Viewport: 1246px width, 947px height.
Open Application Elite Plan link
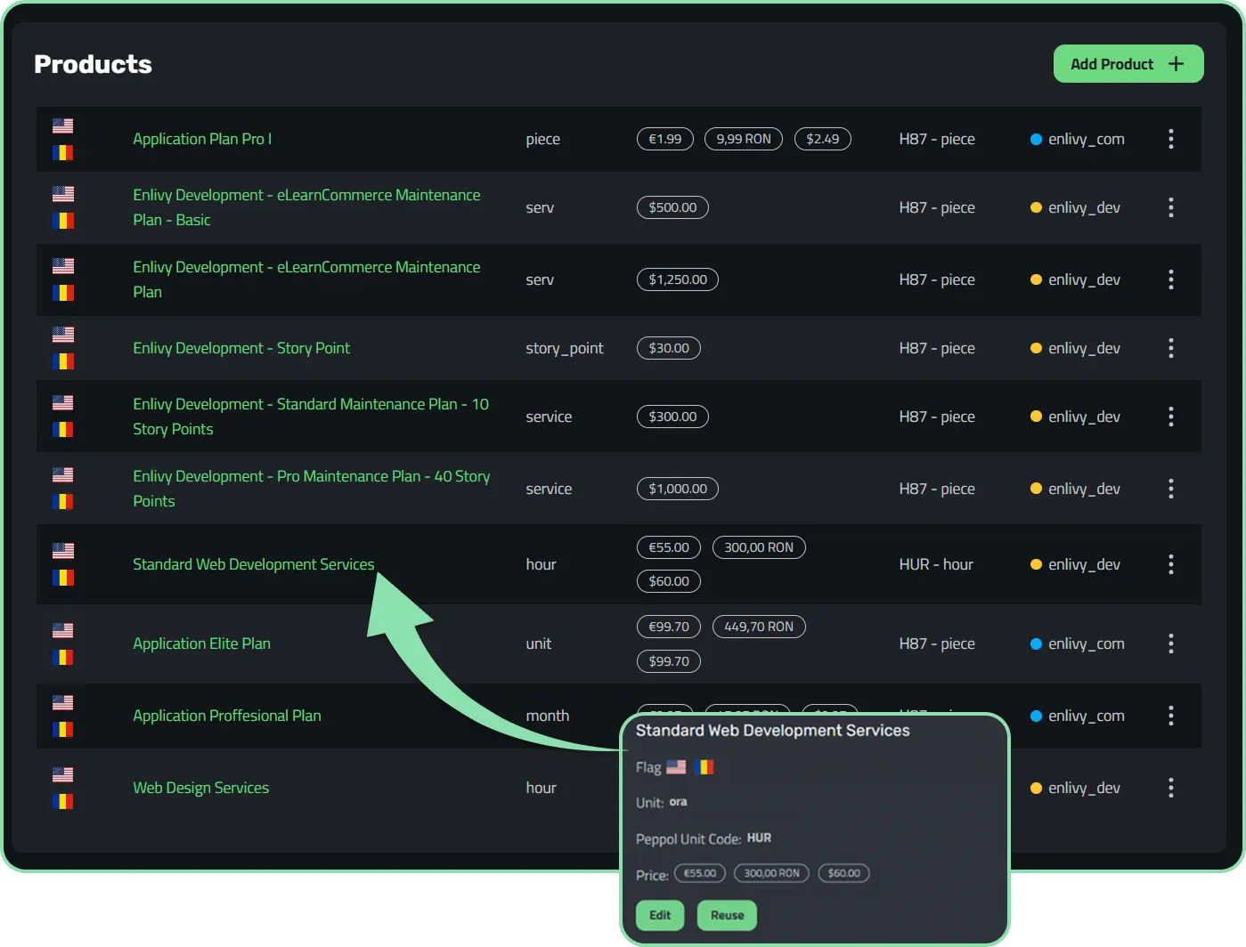click(x=201, y=643)
